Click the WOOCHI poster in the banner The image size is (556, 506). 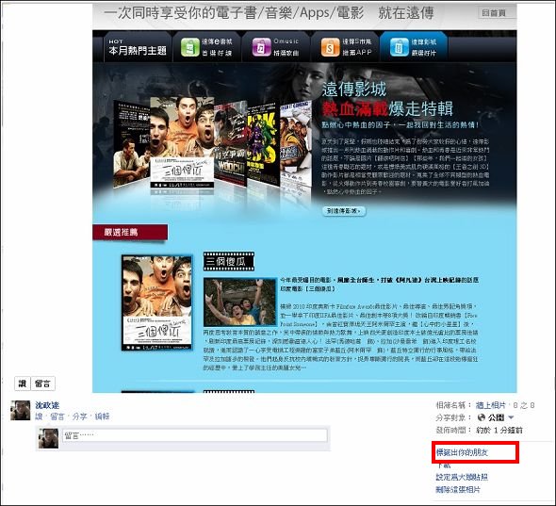point(231,143)
